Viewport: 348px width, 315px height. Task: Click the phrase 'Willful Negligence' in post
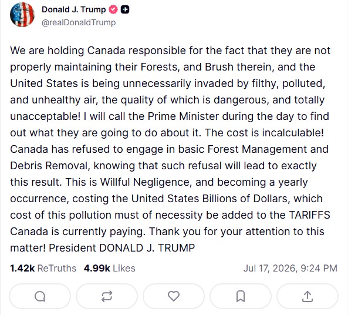coord(145,182)
